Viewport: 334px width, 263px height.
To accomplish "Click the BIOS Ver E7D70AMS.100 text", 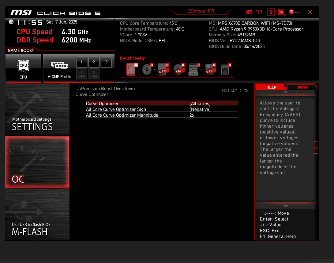I will tap(234, 41).
